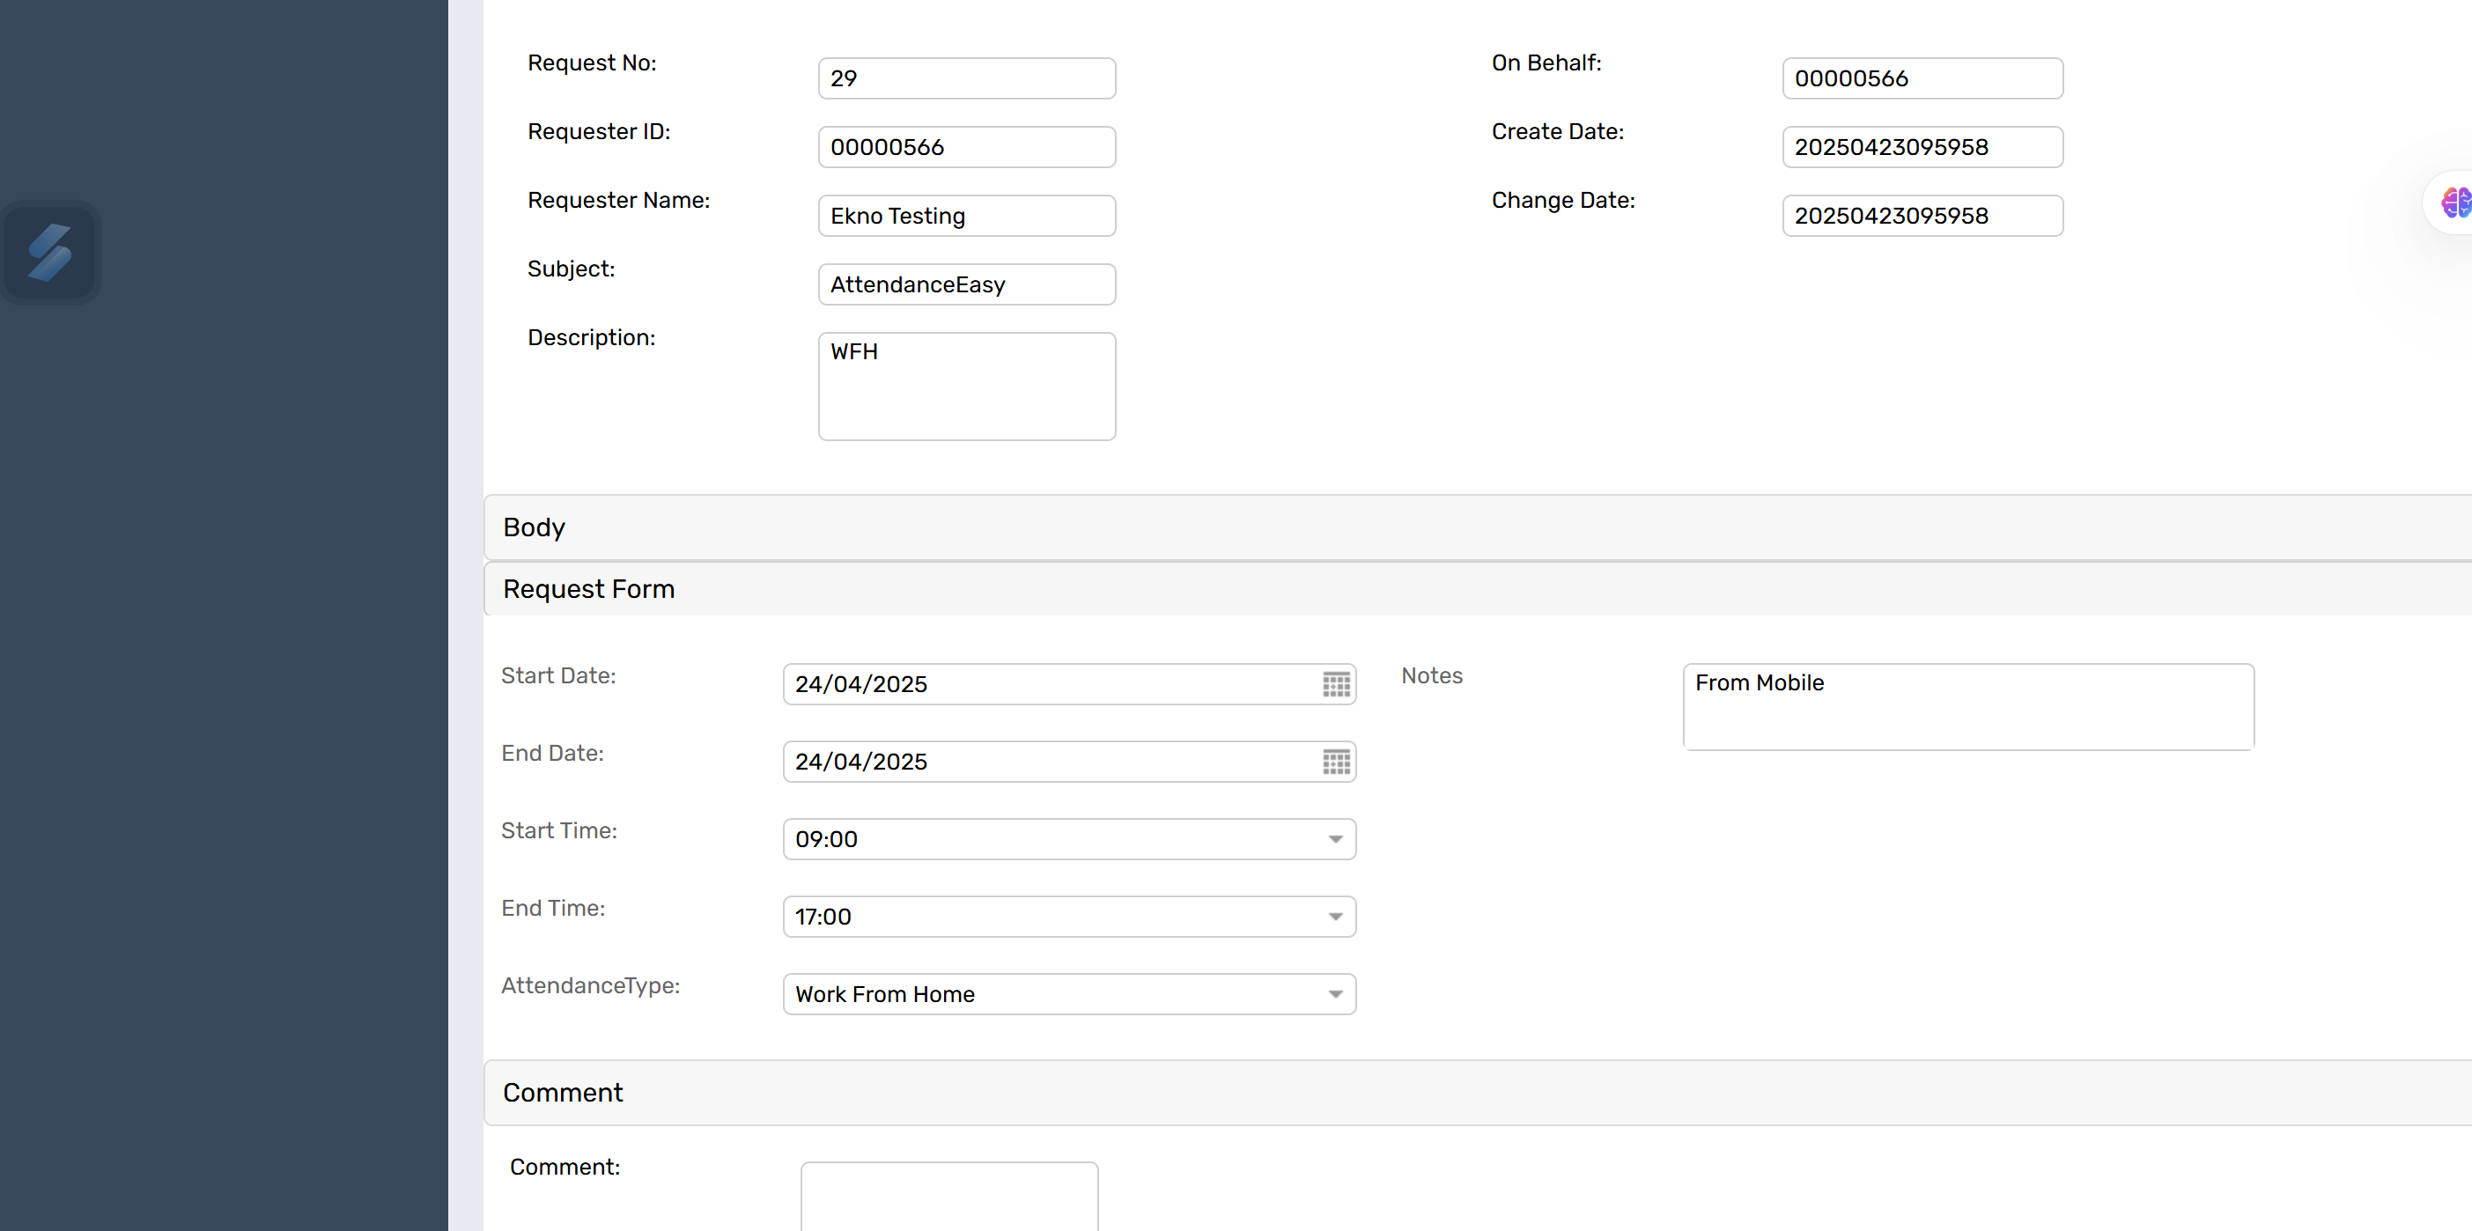Screen dimensions: 2472x1231
Task: Click the Requester ID input field
Action: (966, 147)
